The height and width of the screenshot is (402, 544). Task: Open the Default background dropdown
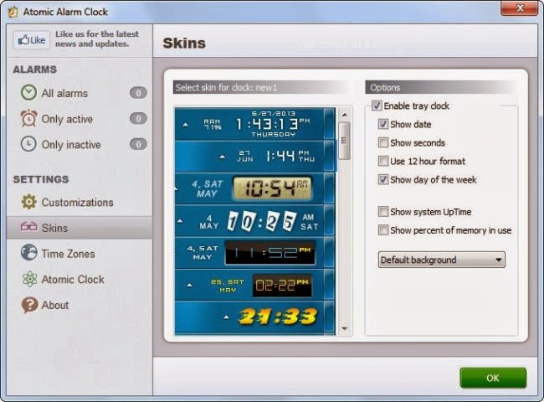[441, 260]
